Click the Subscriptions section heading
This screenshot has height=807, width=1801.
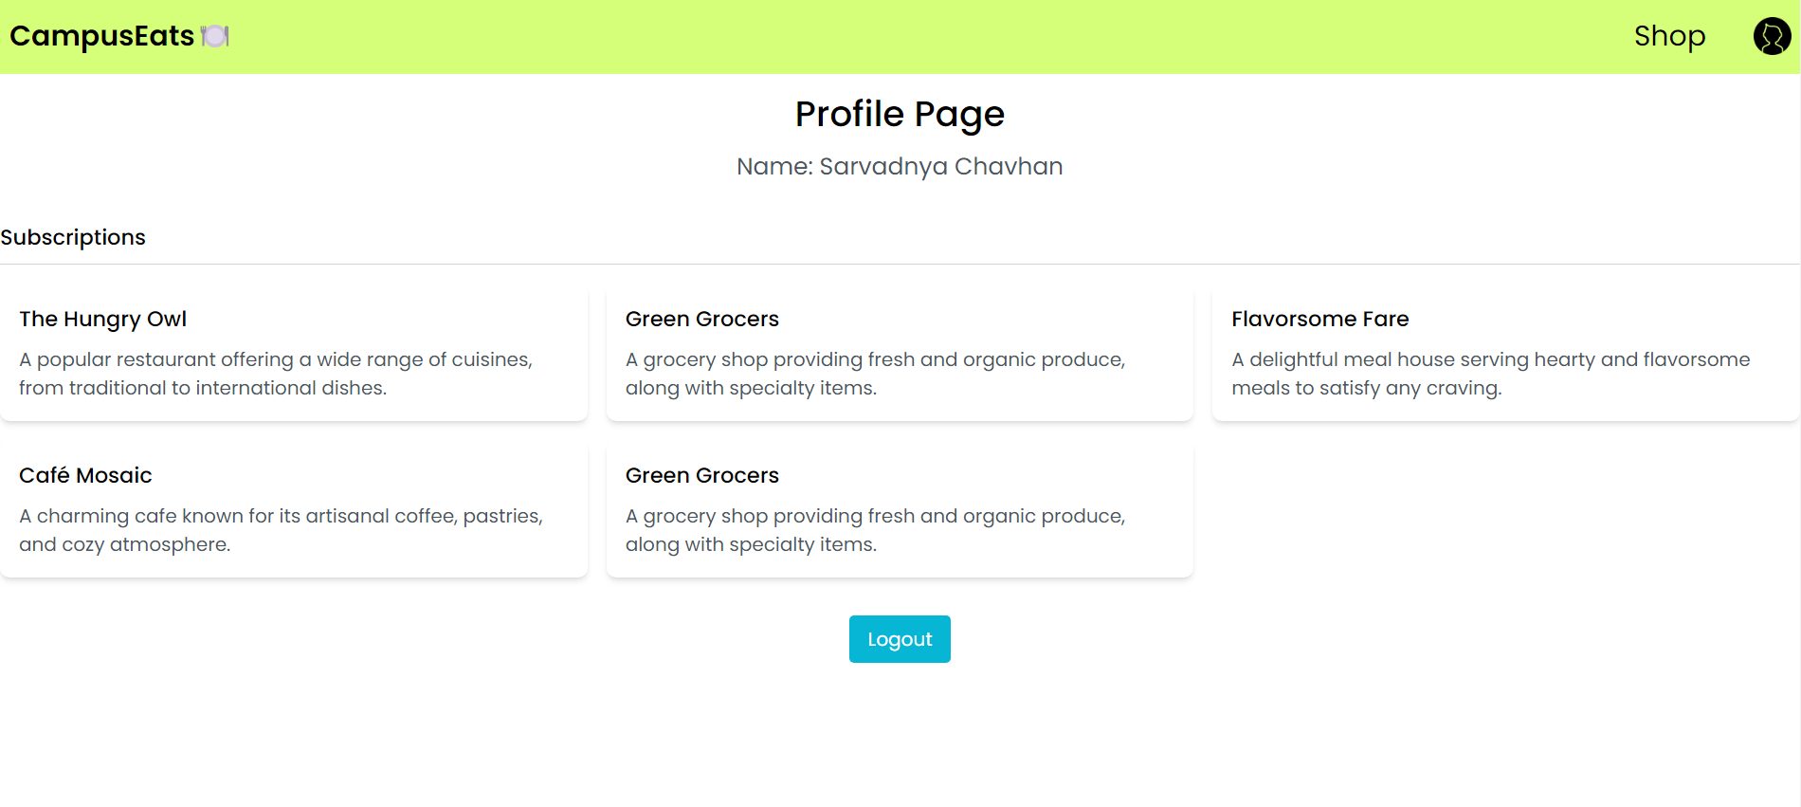(x=73, y=237)
